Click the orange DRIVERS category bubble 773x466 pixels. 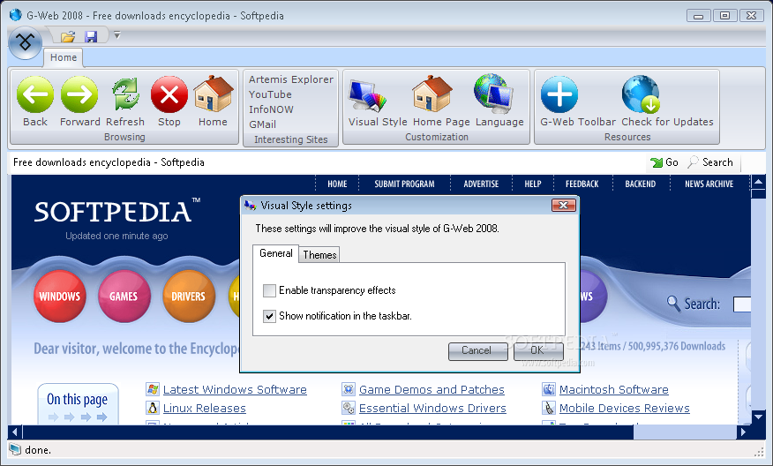click(x=188, y=296)
